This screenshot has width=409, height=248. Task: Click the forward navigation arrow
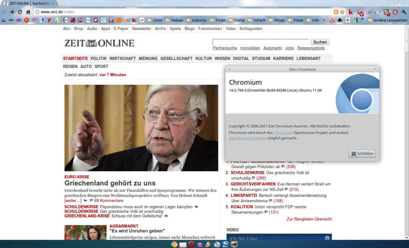point(12,12)
